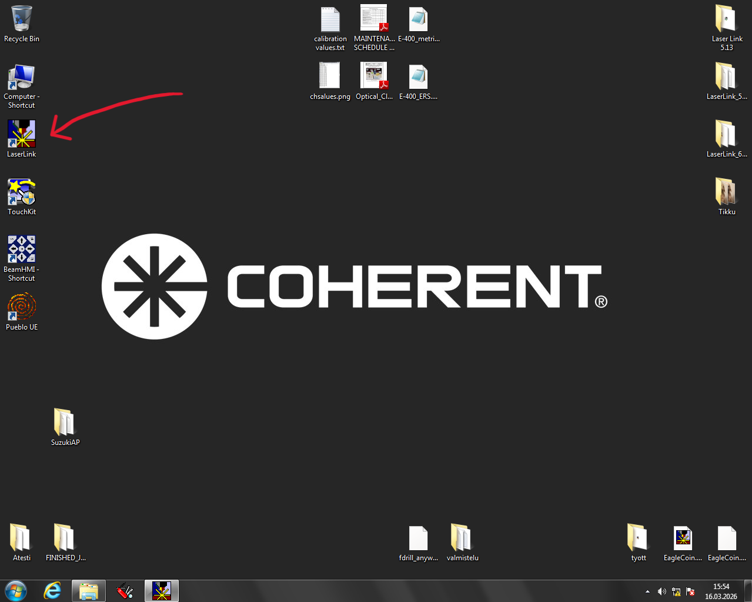This screenshot has height=602, width=752.
Task: Launch Internet Explorer from the taskbar
Action: [x=52, y=591]
